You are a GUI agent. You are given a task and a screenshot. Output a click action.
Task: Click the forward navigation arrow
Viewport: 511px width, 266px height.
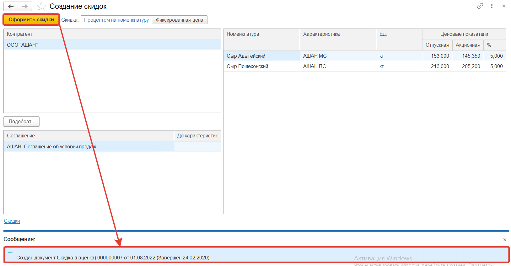pos(25,6)
